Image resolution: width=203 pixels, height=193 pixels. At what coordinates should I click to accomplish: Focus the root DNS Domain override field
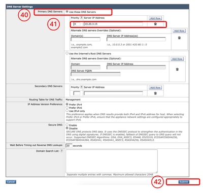[x=85, y=68]
